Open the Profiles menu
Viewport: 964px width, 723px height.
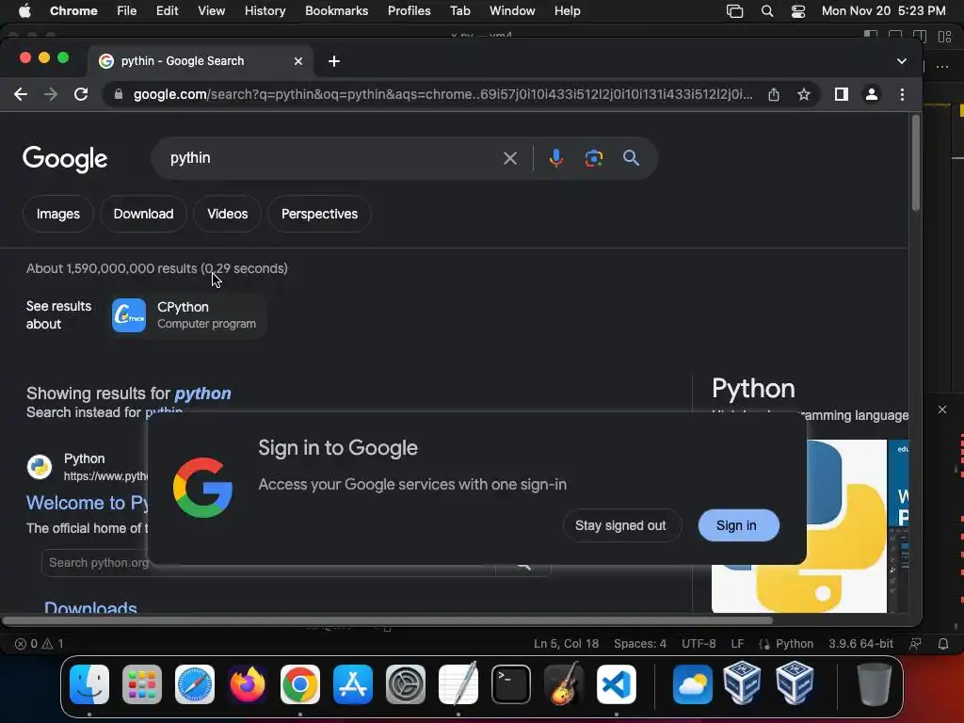tap(409, 11)
